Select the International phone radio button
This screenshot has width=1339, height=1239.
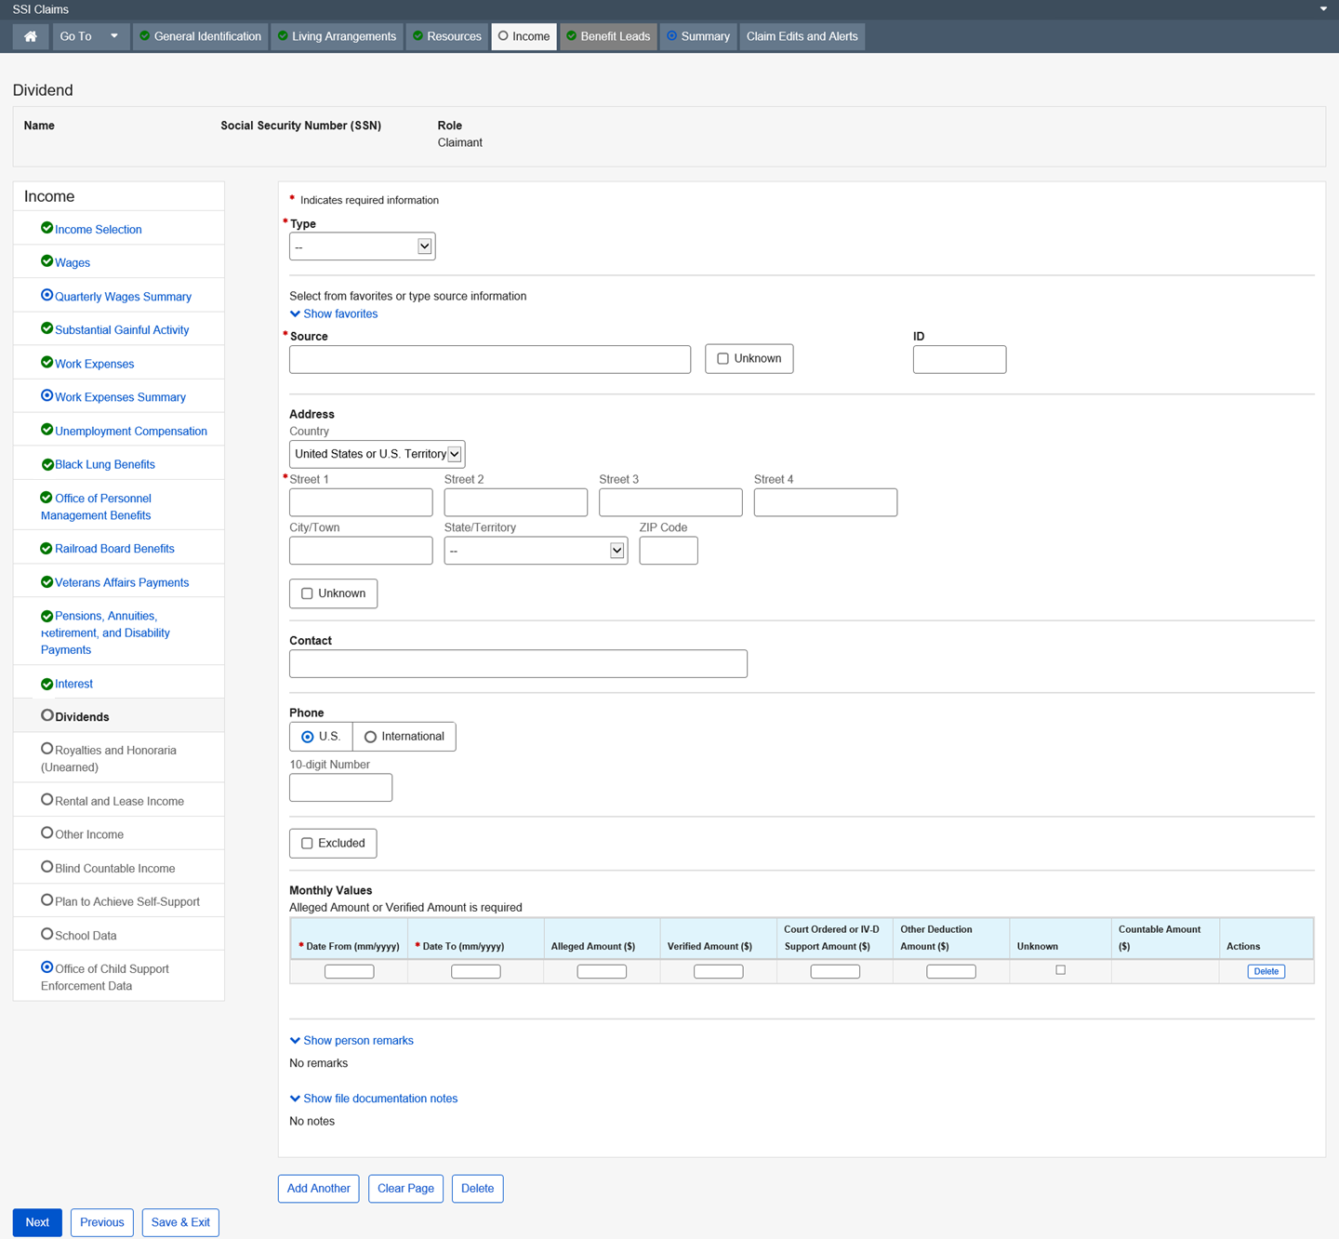pyautogui.click(x=370, y=737)
